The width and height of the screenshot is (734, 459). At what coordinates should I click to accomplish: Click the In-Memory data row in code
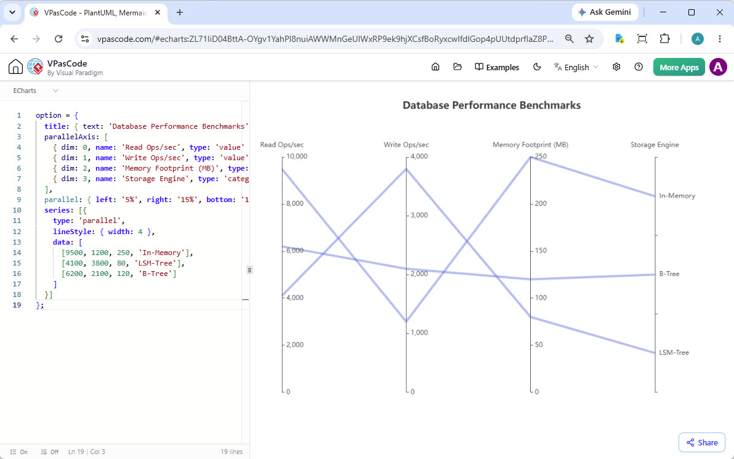coord(127,253)
